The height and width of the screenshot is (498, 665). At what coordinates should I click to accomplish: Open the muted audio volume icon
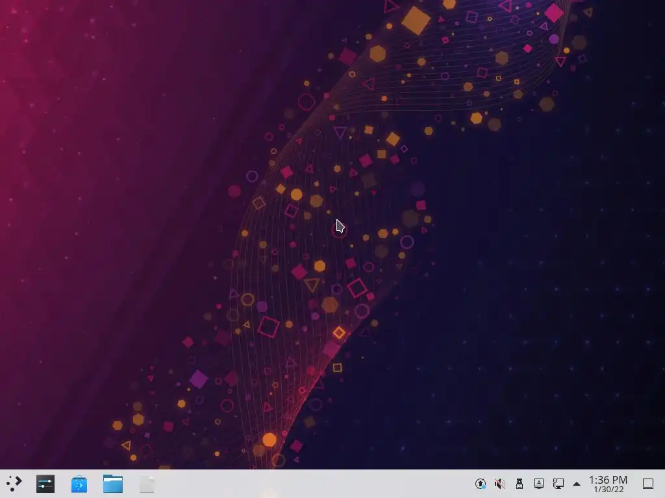pos(499,484)
